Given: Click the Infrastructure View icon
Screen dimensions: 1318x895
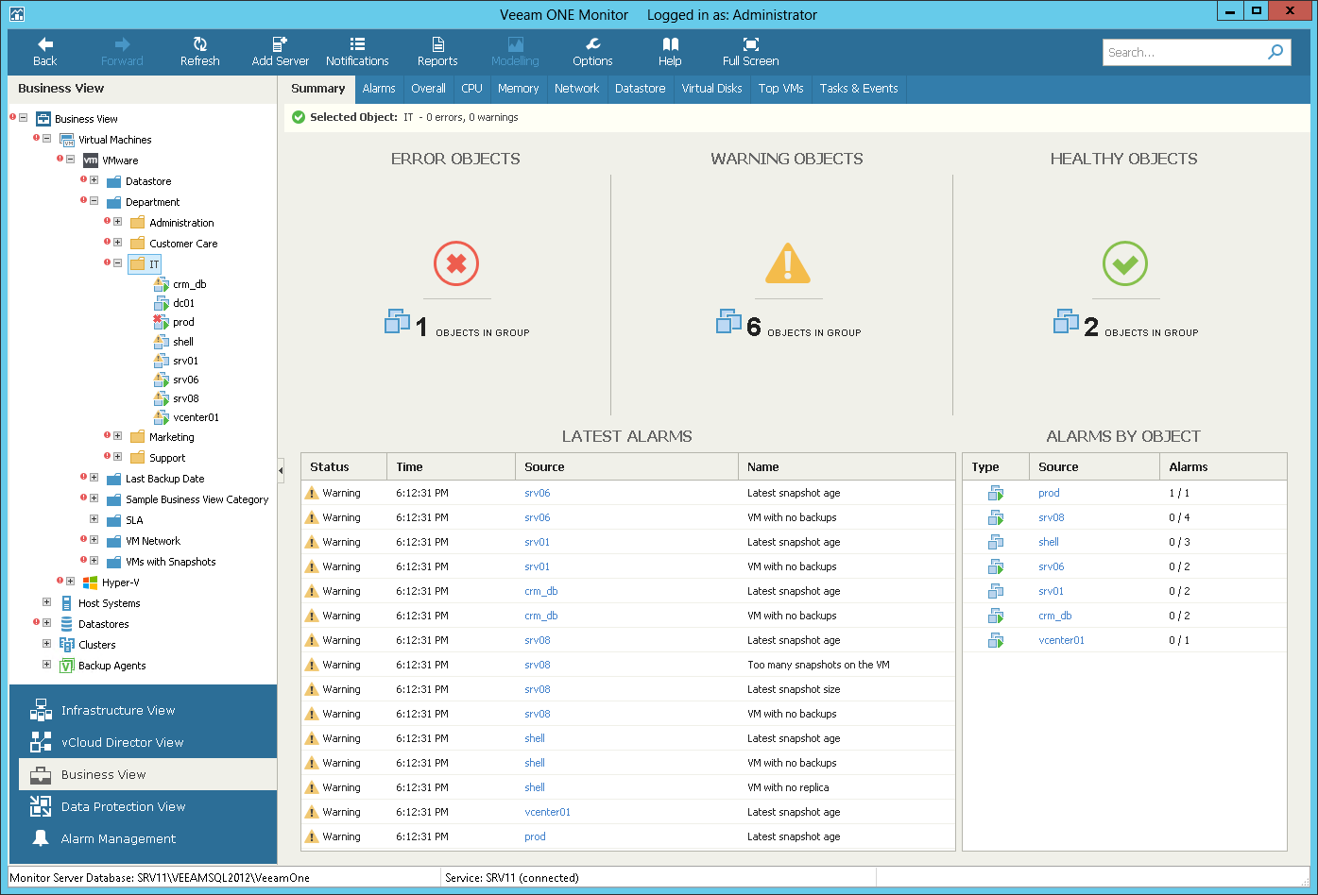Looking at the screenshot, I should click(x=41, y=710).
